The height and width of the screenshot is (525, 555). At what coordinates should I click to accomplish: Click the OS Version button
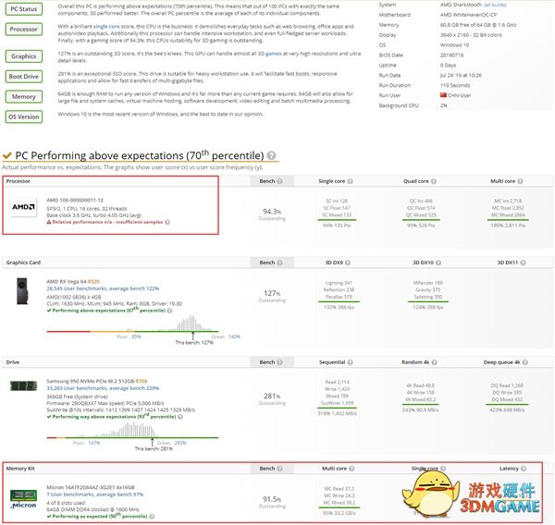(x=24, y=116)
